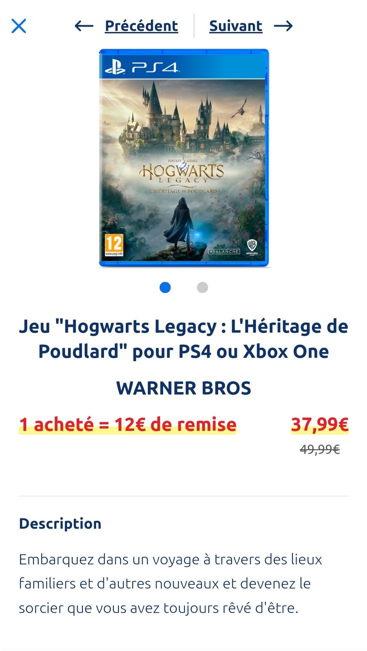The height and width of the screenshot is (651, 367).
Task: Select the first blue carousel dot
Action: click(x=165, y=287)
